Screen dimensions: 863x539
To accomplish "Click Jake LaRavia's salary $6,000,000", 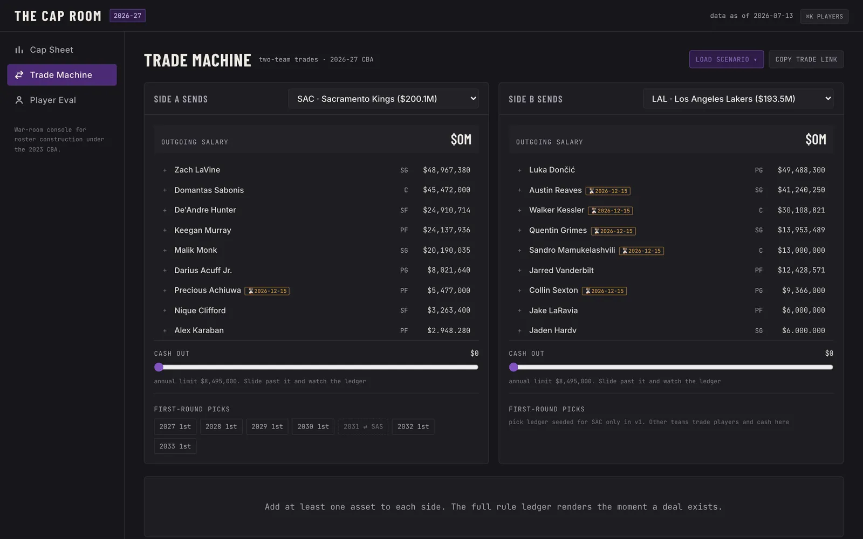I will pyautogui.click(x=804, y=310).
